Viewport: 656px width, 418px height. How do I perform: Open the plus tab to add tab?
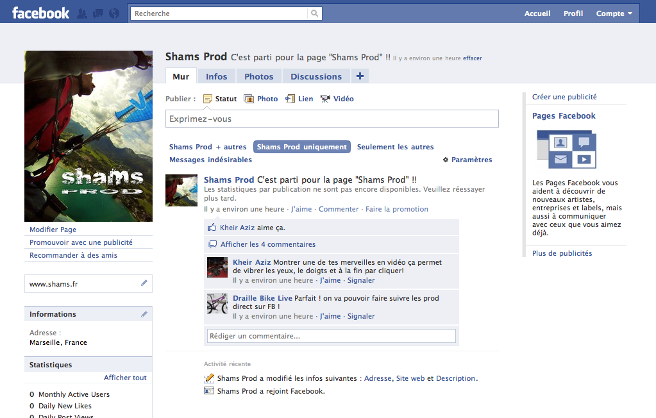point(360,76)
